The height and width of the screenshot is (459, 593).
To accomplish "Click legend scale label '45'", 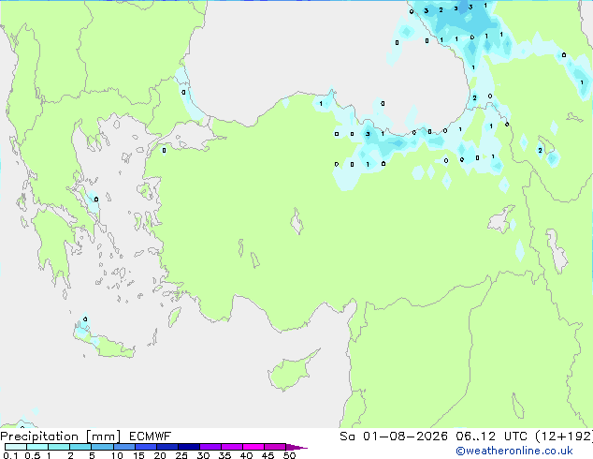I will point(268,455).
